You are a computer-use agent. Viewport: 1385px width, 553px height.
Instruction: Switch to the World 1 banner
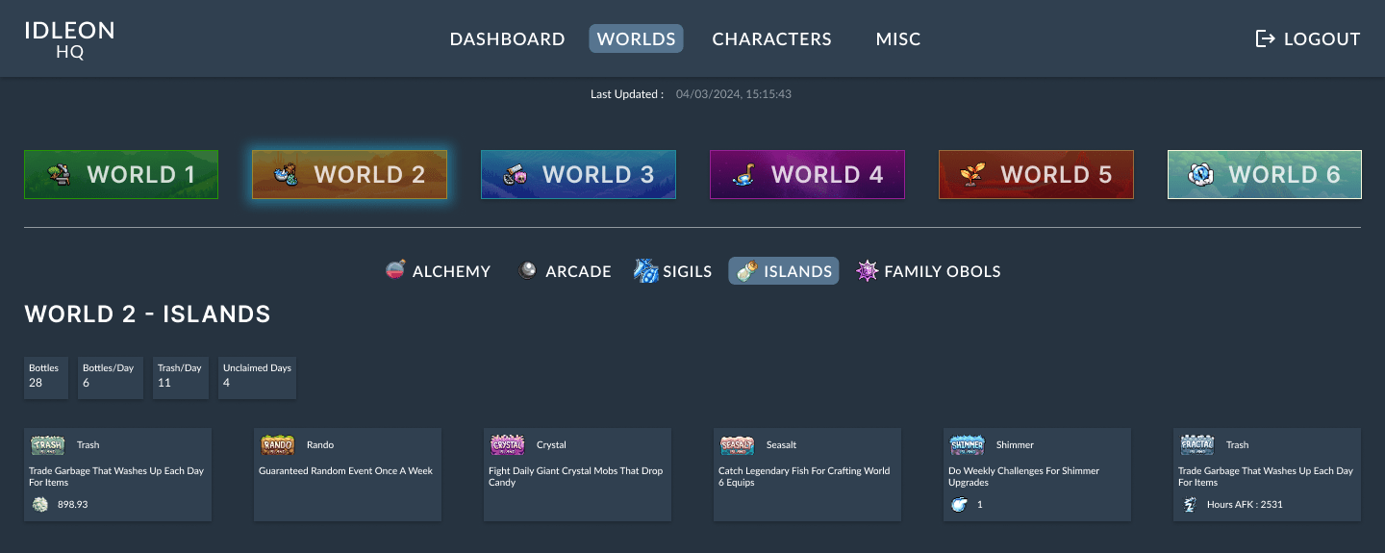point(121,175)
